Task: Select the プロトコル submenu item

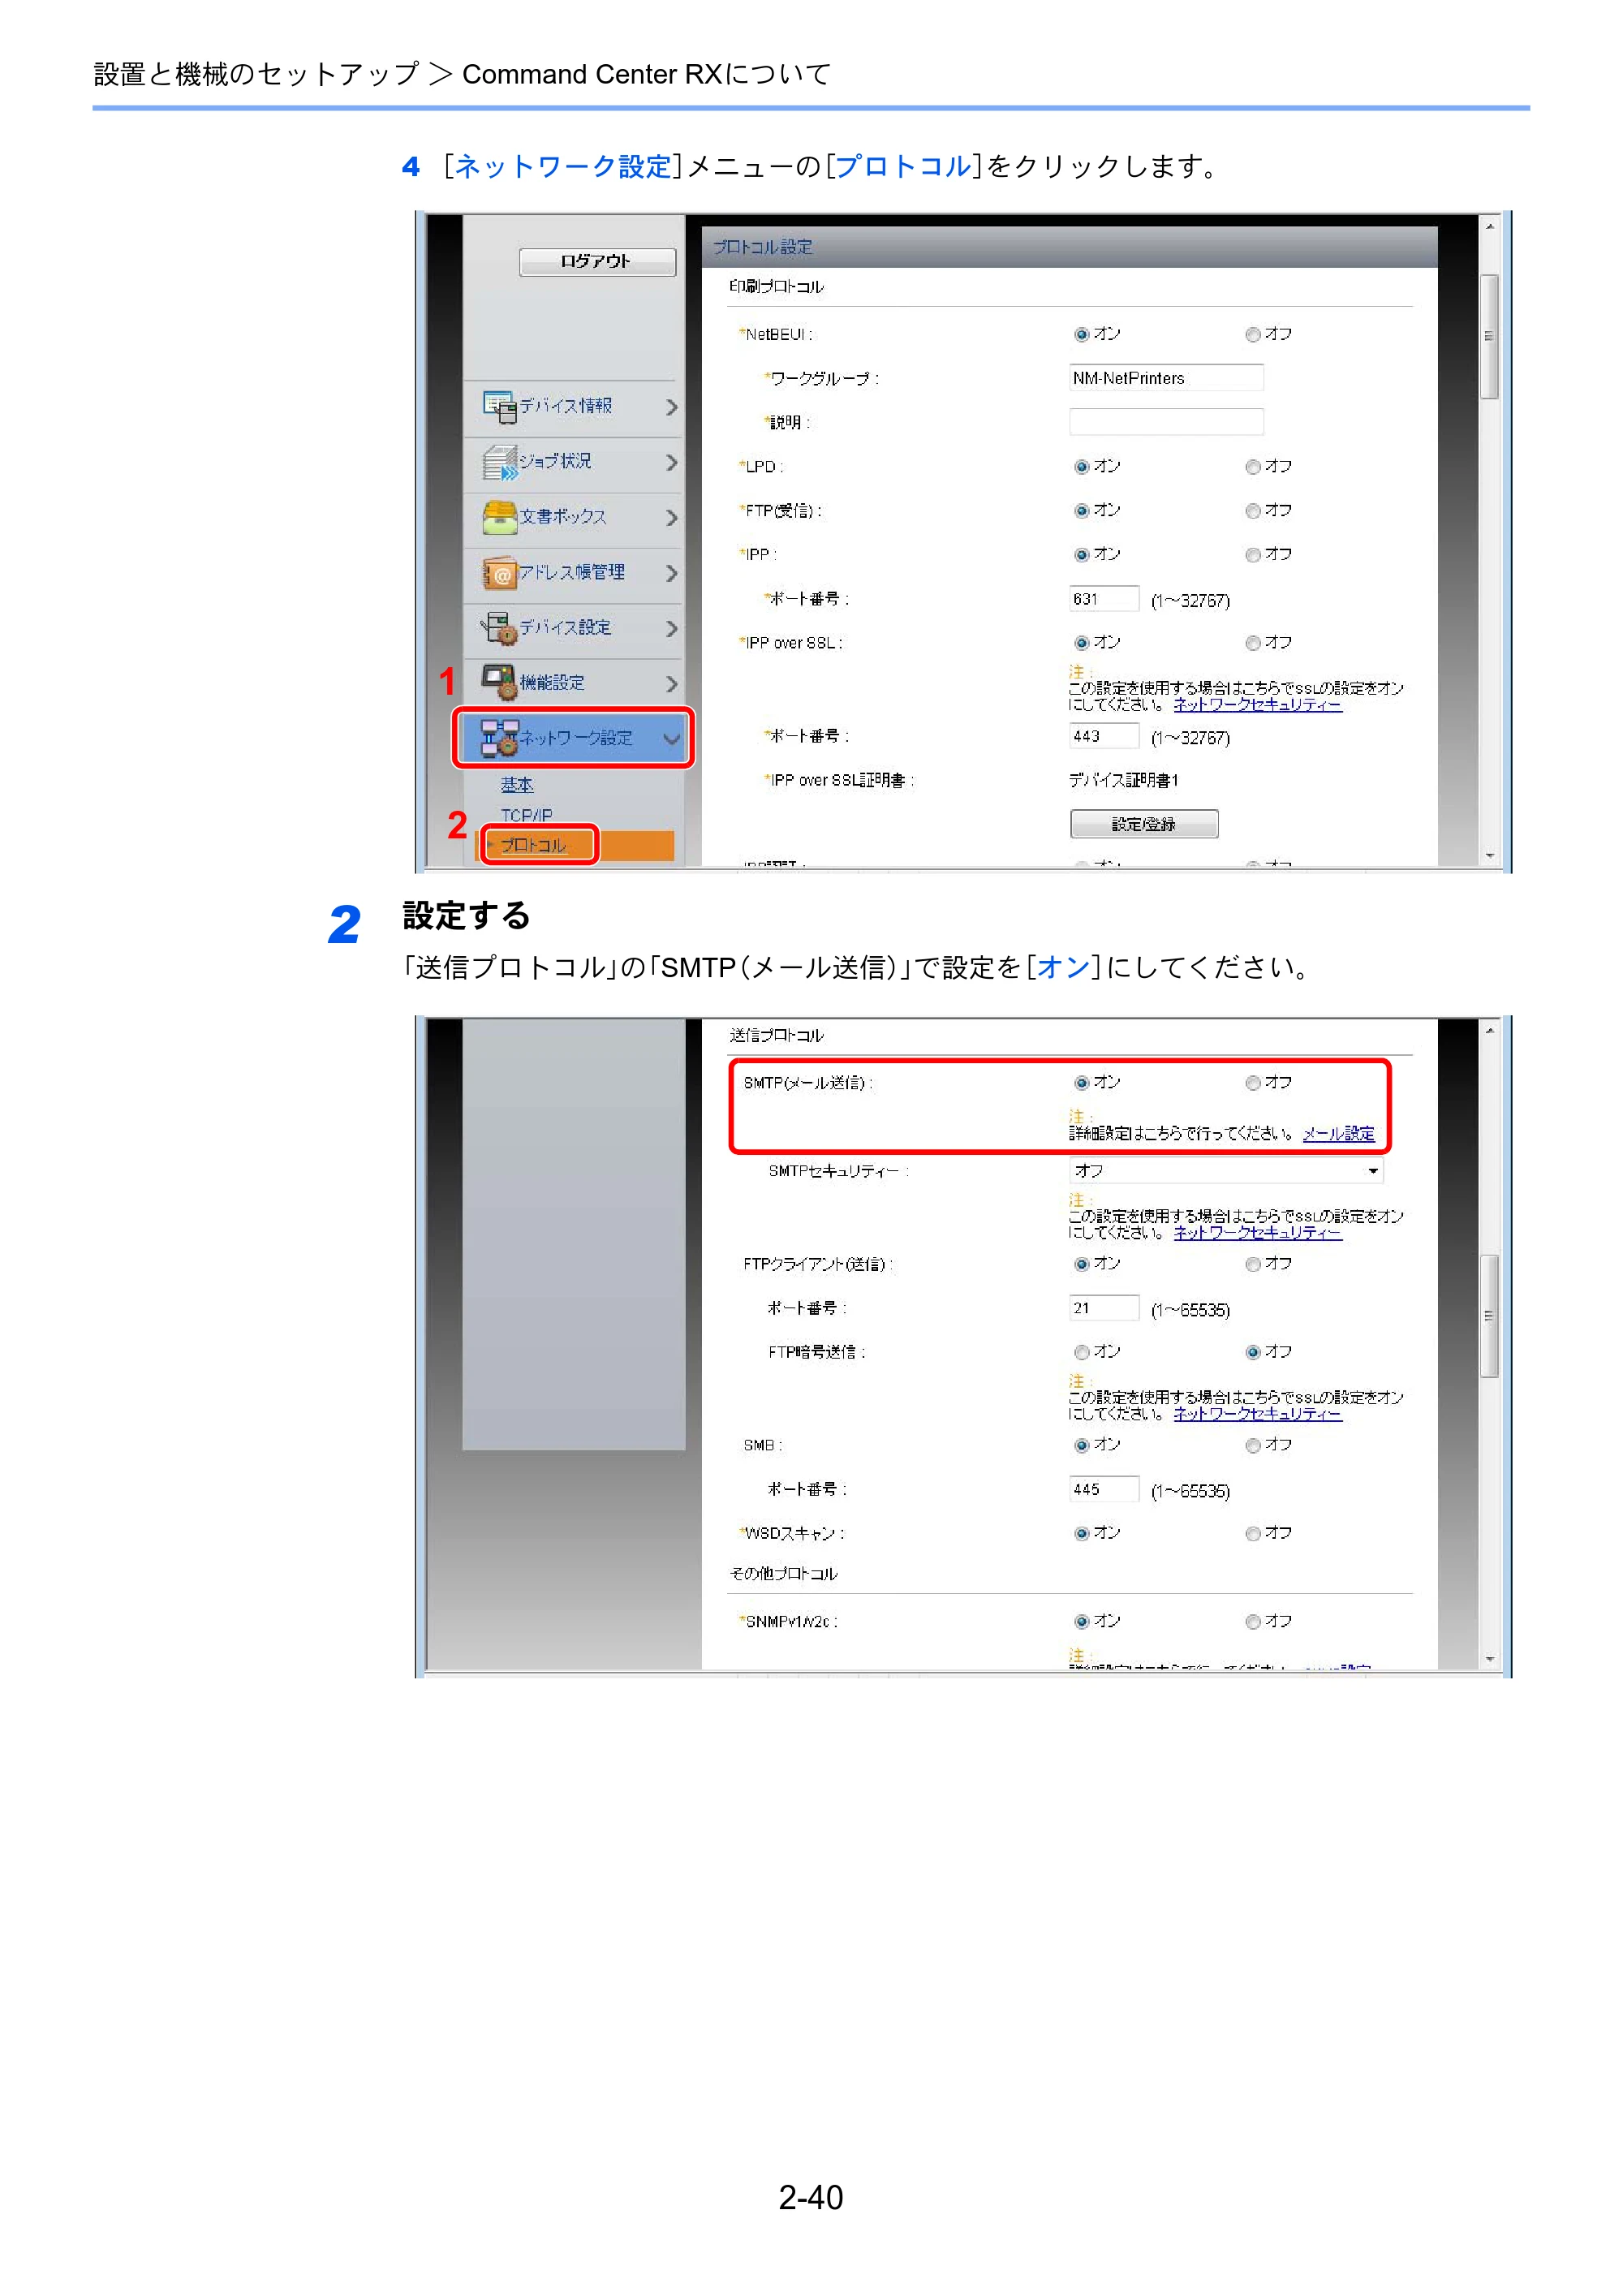Action: coord(533,845)
